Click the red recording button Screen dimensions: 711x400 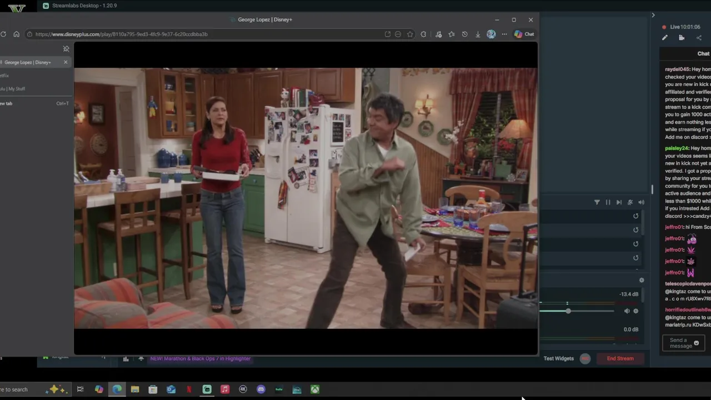tap(585, 358)
